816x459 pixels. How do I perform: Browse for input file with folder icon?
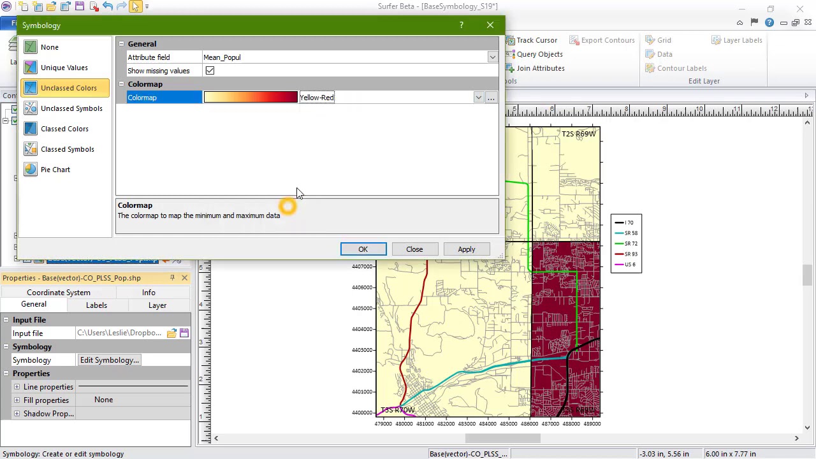point(171,333)
